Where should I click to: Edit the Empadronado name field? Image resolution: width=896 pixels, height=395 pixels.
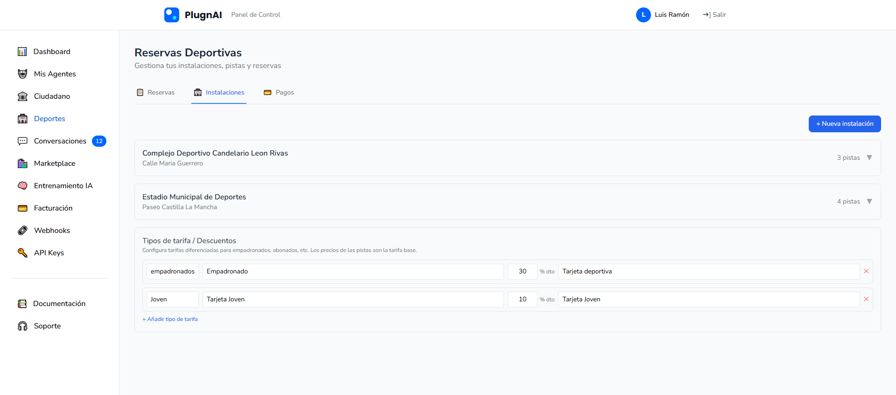[x=353, y=272]
